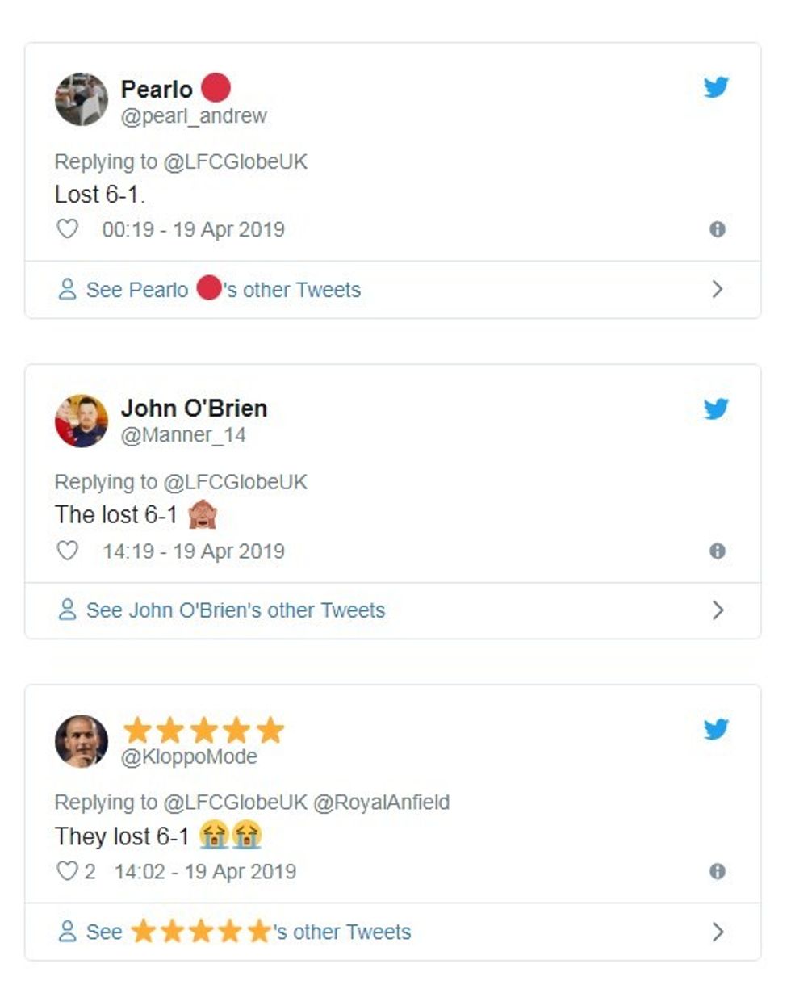Click the @pearl_andrew handle
Image resolution: width=791 pixels, height=989 pixels.
point(194,116)
